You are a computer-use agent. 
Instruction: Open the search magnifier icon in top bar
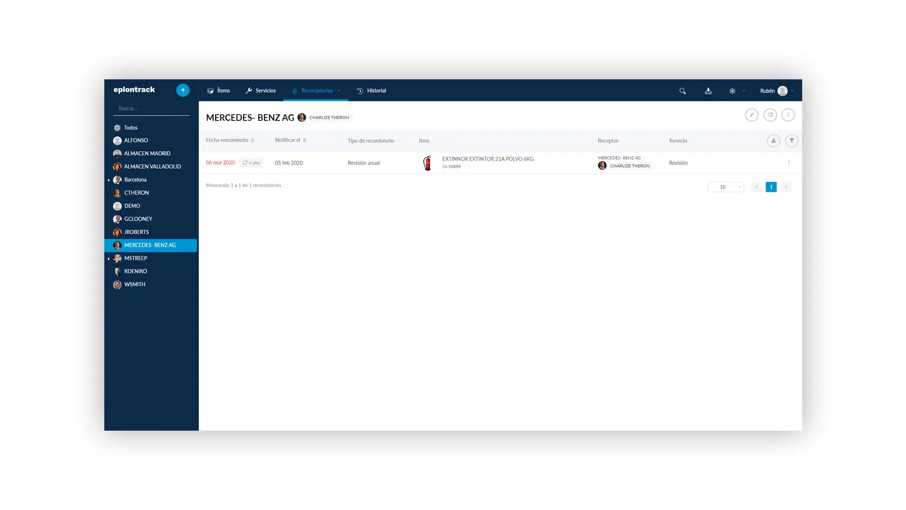pos(682,91)
